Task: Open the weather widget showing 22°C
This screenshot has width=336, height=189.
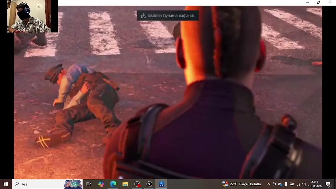Action: [241, 184]
